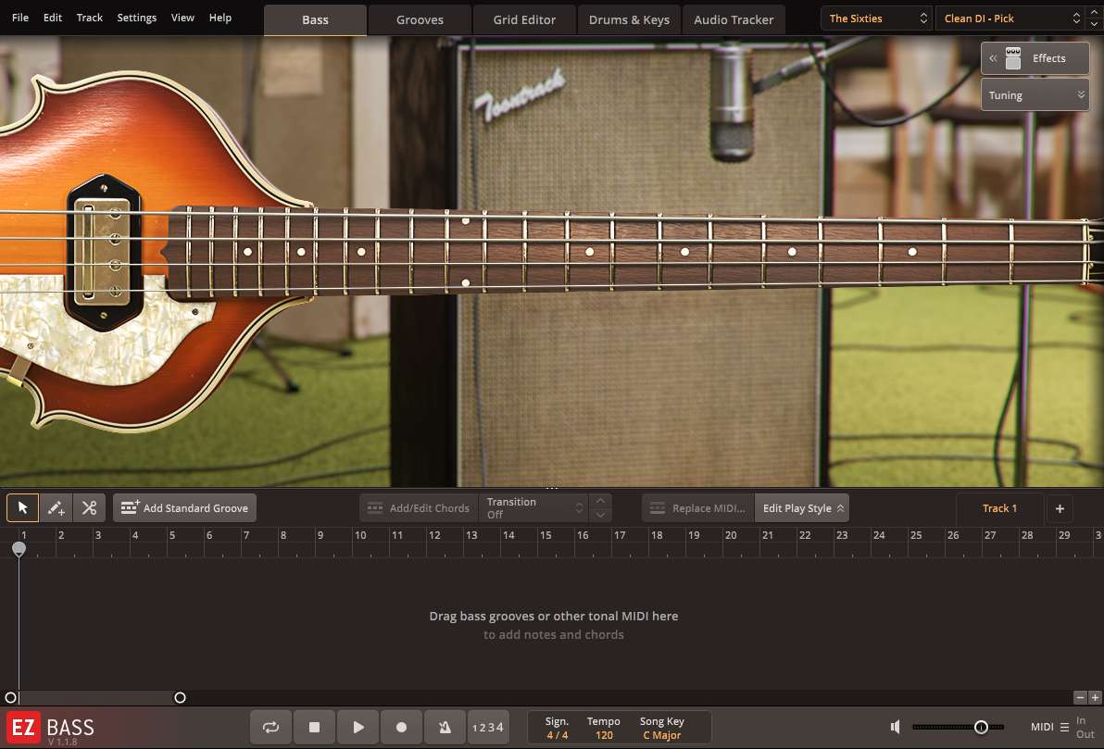Open the Clean DI - Pick dropdown
Viewport: 1104px width, 749px height.
click(1010, 18)
